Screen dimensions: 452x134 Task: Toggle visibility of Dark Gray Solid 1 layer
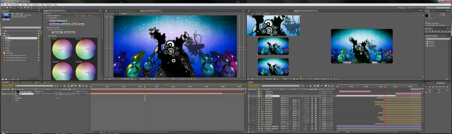coord(3,92)
